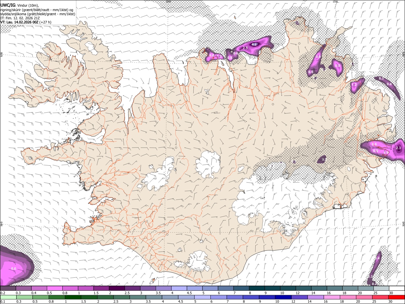Click the round white Hofsjökull glacier in central Iceland
The image size is (405, 304).
(208, 164)
